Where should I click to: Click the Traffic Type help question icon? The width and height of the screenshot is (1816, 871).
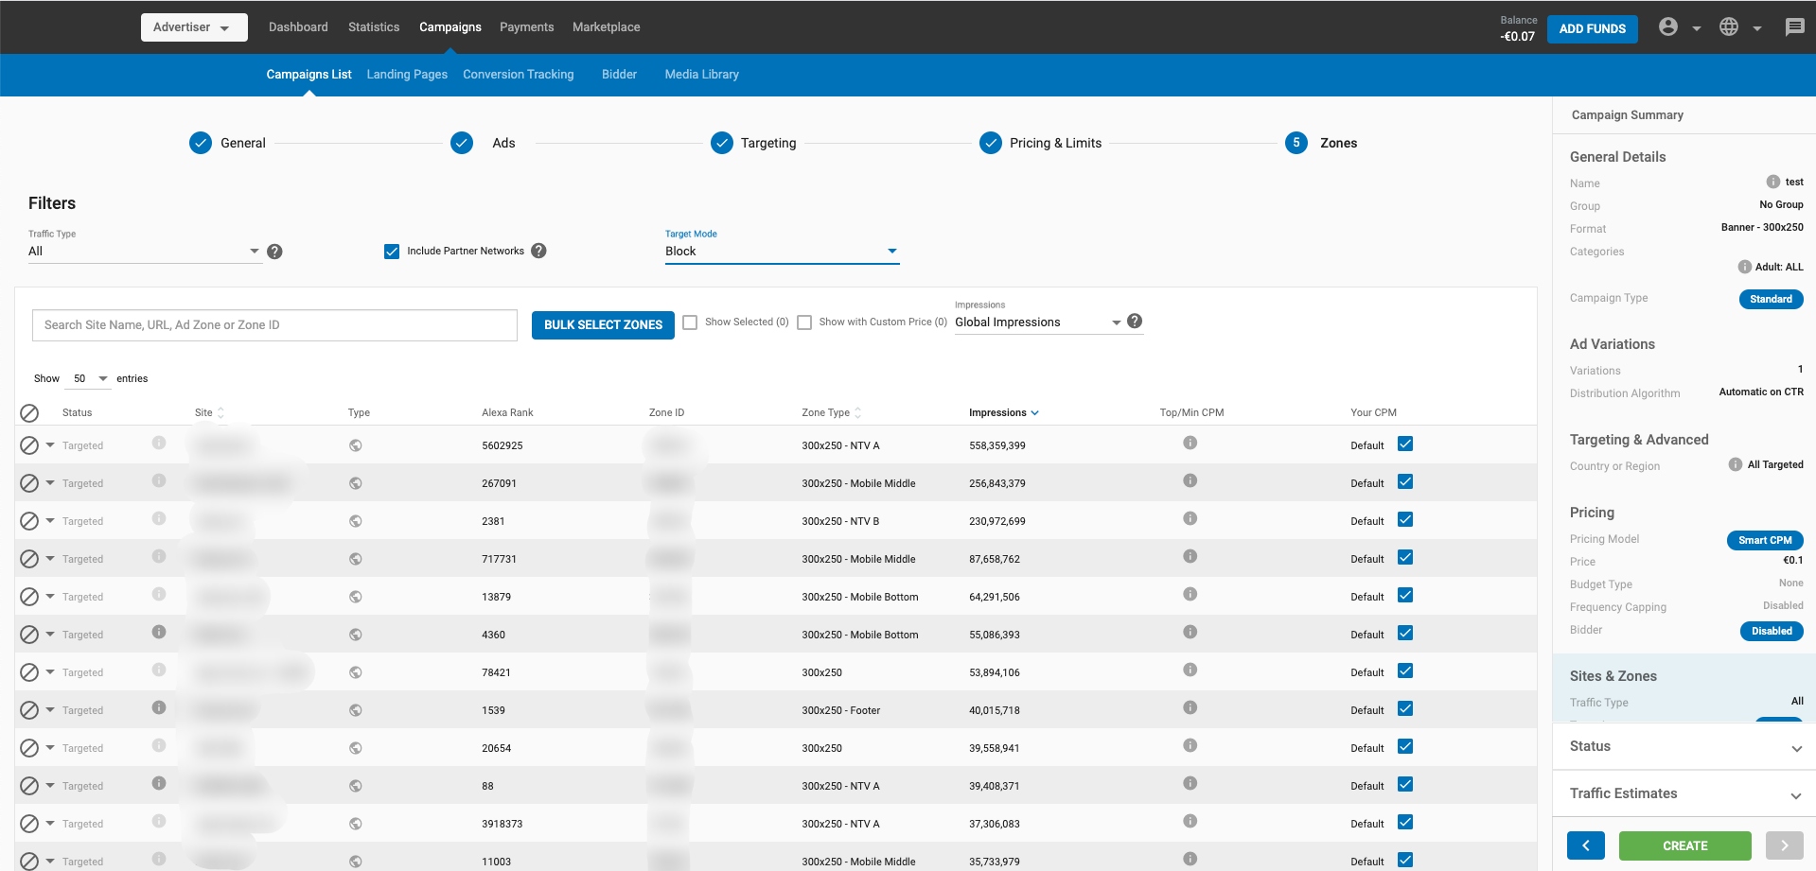coord(274,252)
